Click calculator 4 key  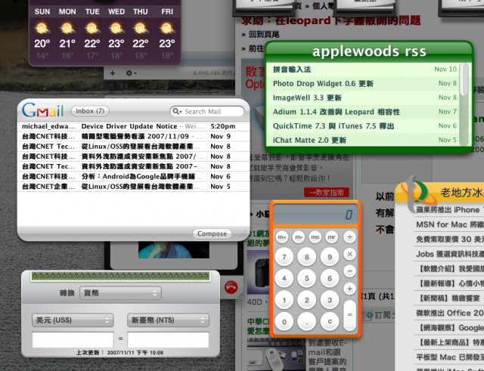click(x=284, y=278)
